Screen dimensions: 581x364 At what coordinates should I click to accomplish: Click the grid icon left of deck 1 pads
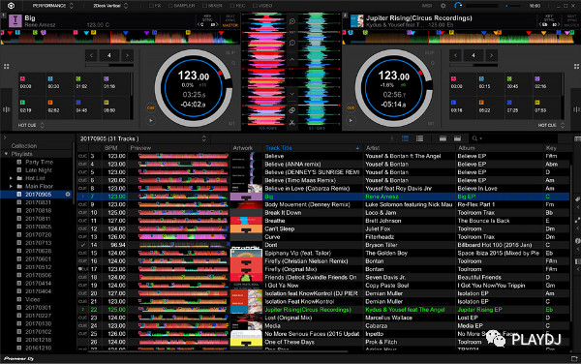click(7, 66)
